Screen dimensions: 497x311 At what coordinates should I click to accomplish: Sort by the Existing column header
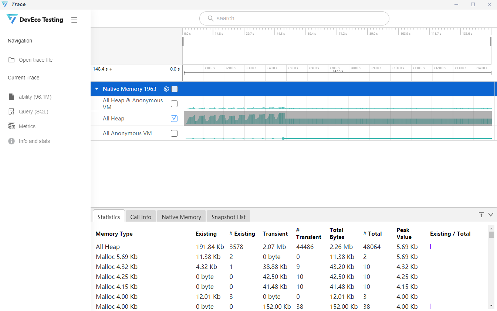(206, 234)
